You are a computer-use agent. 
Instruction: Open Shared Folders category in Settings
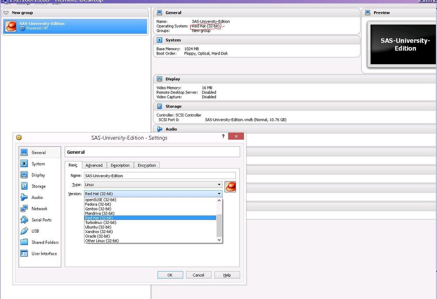click(x=40, y=242)
